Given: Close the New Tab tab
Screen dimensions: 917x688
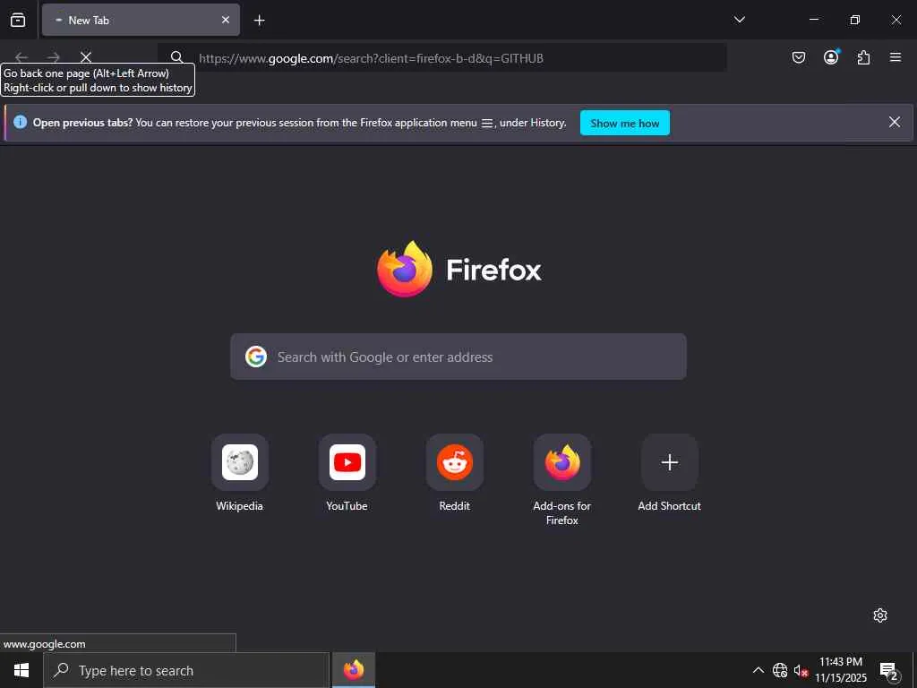Looking at the screenshot, I should (x=226, y=20).
